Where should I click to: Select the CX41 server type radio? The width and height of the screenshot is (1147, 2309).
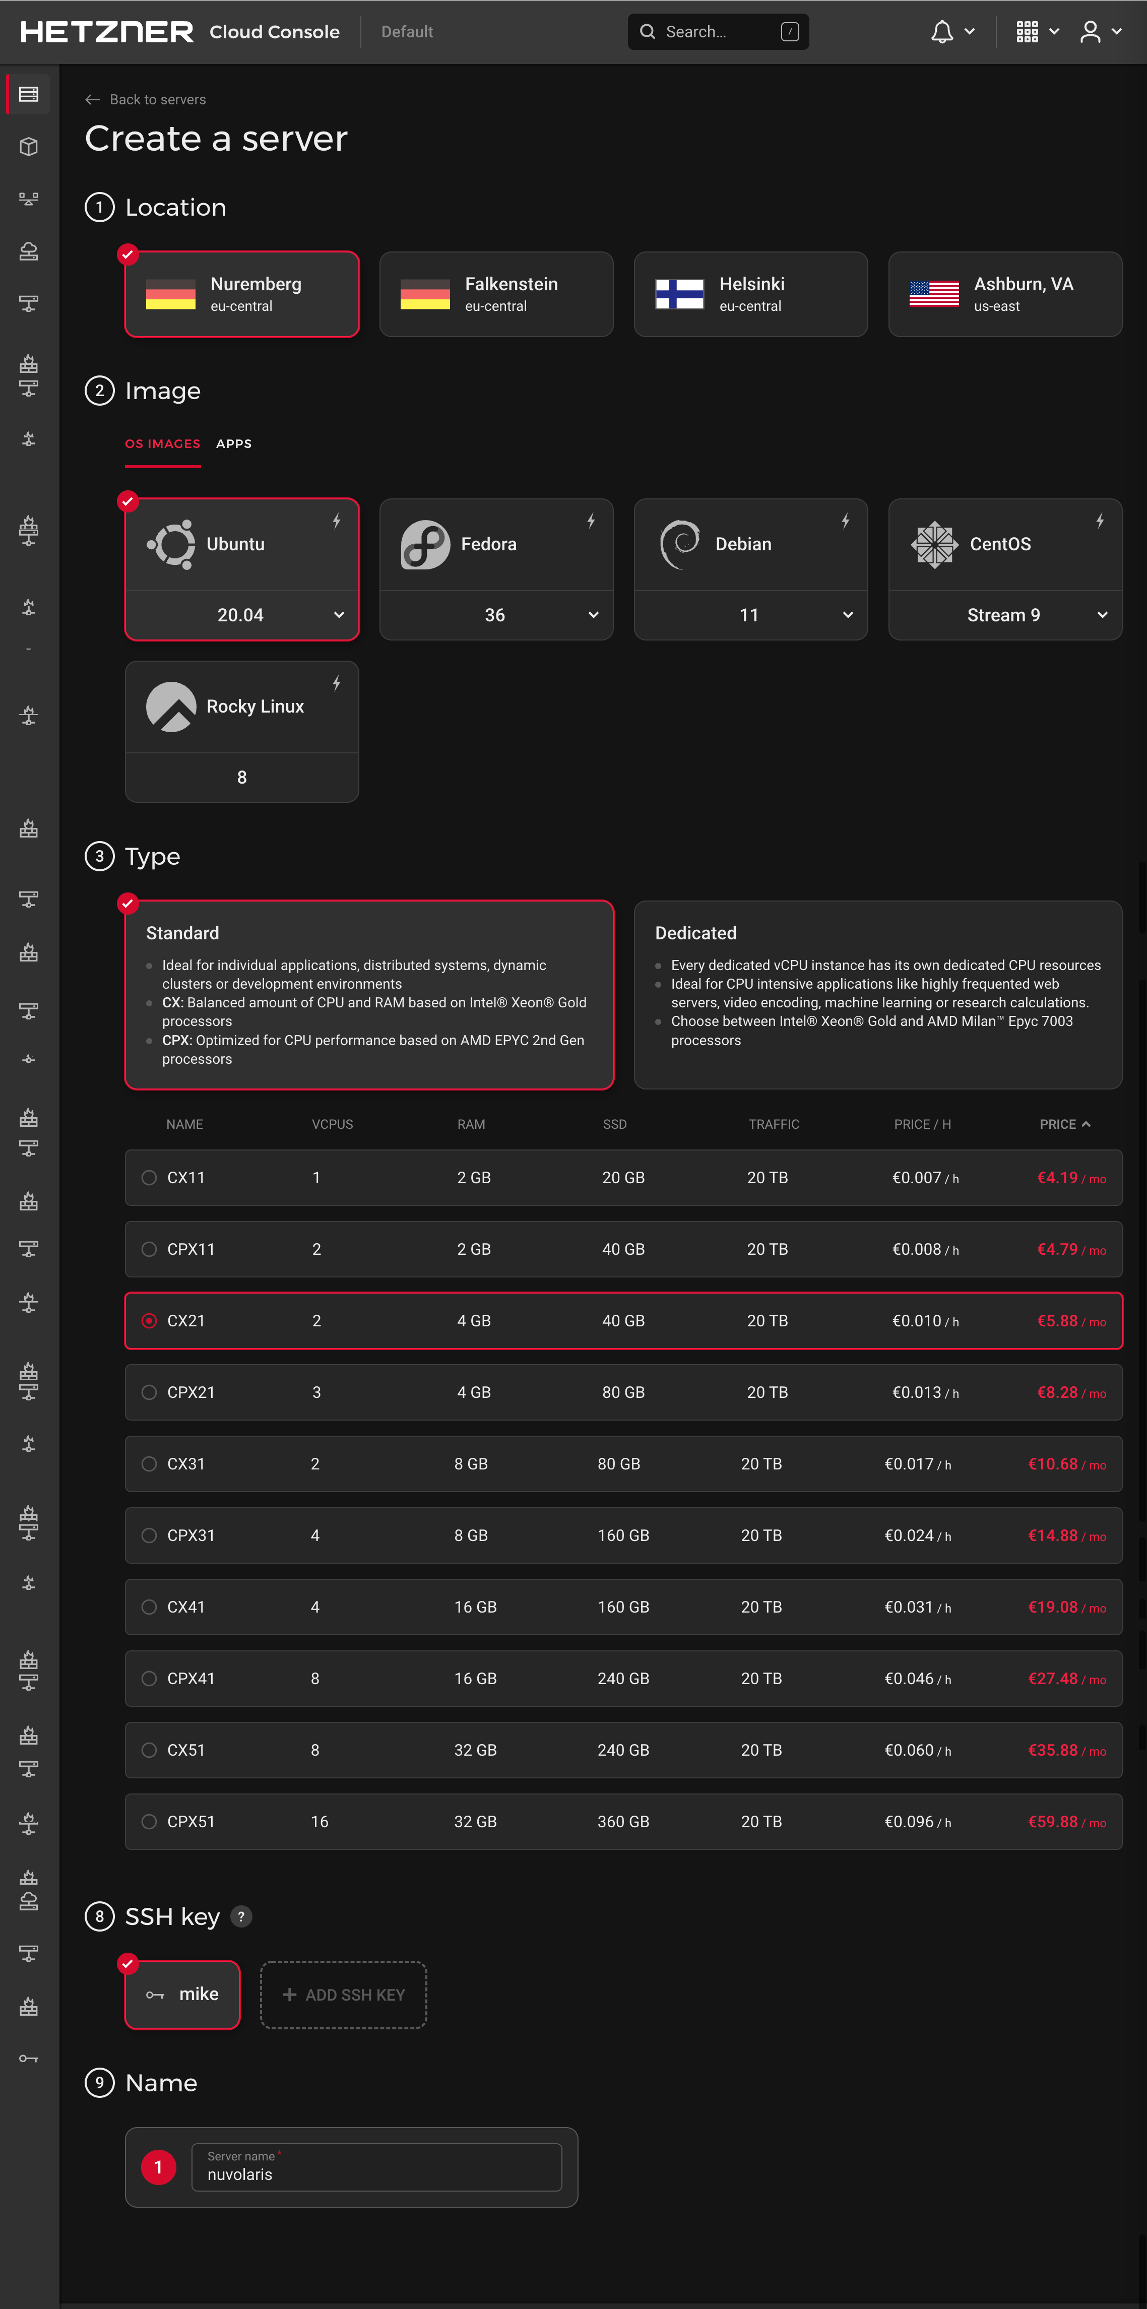click(150, 1607)
